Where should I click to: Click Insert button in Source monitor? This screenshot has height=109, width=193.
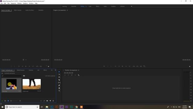point(37,66)
